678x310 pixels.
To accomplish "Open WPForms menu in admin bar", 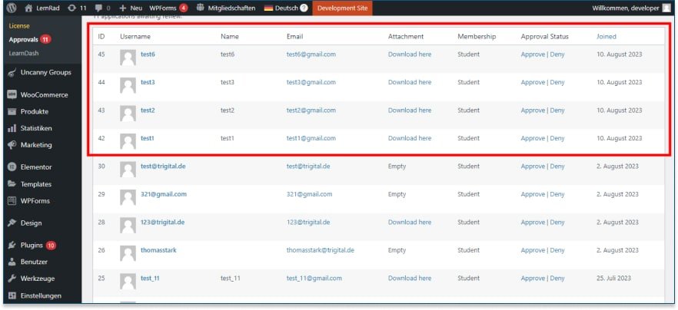I will coord(168,8).
